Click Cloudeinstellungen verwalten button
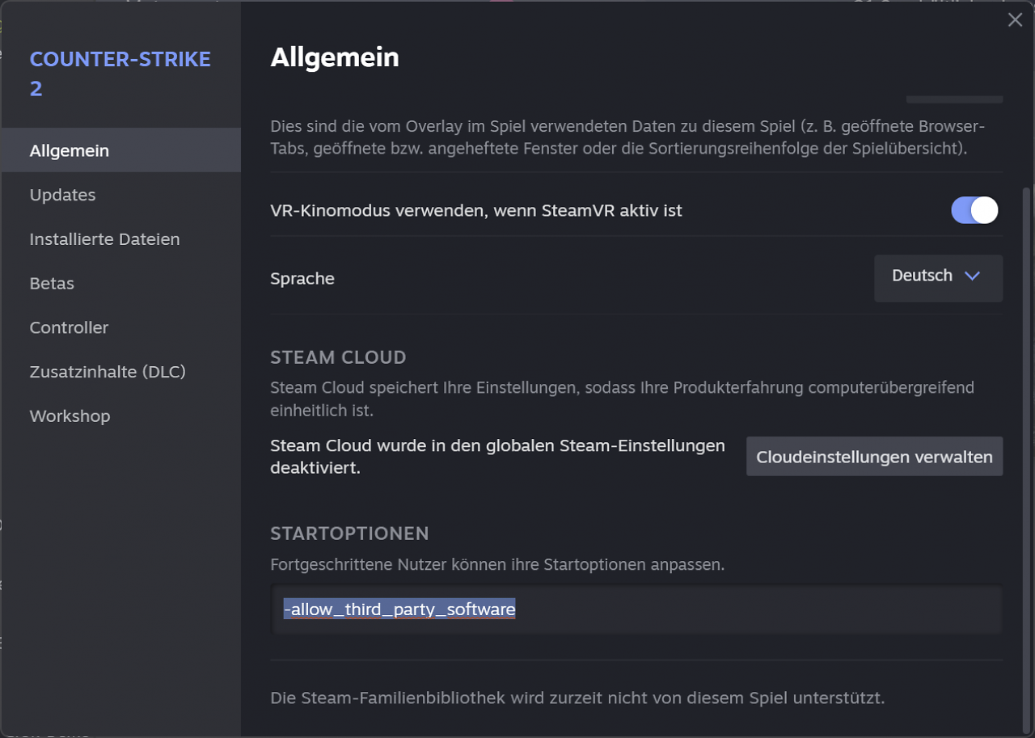Viewport: 1035px width, 738px height. [874, 457]
